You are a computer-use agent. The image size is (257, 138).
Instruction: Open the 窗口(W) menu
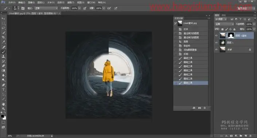click(91, 3)
